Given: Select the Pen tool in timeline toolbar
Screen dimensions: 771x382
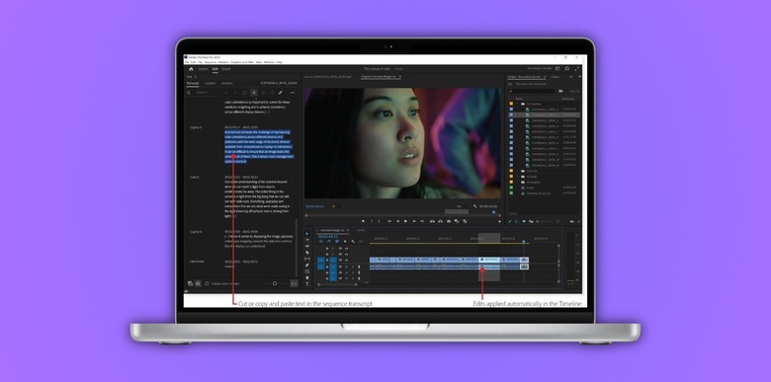Looking at the screenshot, I should coord(307,266).
